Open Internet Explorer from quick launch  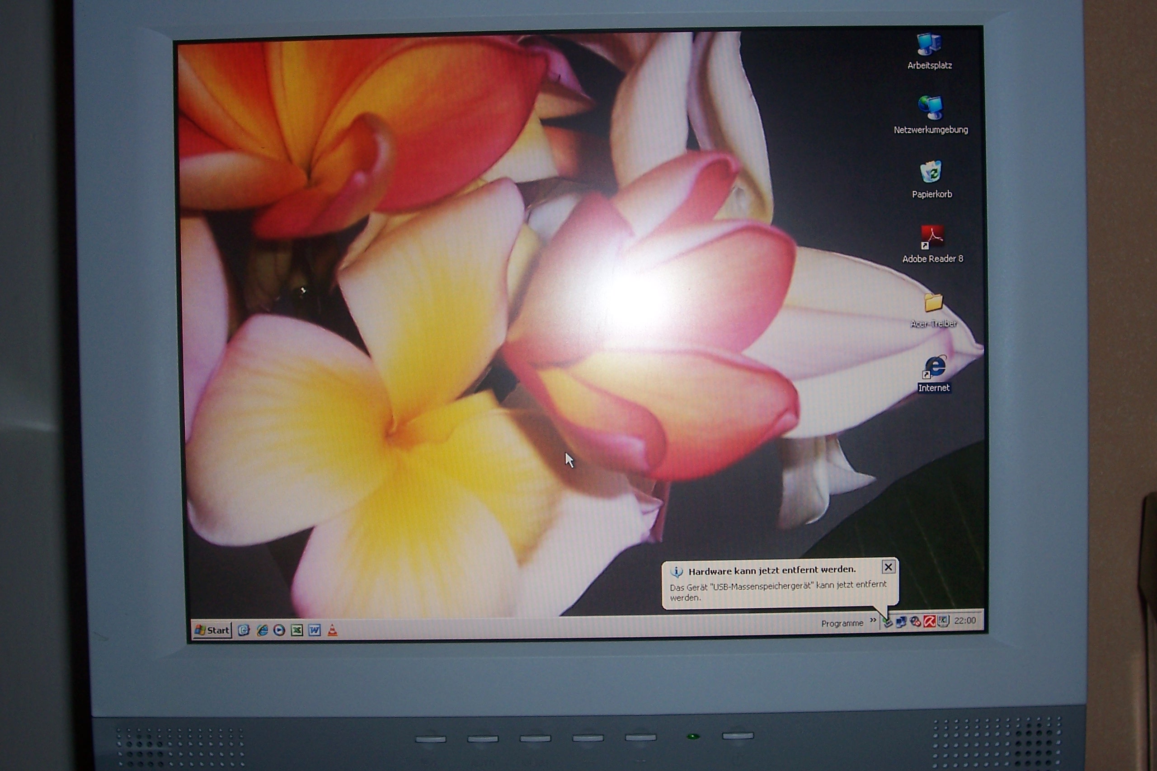point(263,630)
